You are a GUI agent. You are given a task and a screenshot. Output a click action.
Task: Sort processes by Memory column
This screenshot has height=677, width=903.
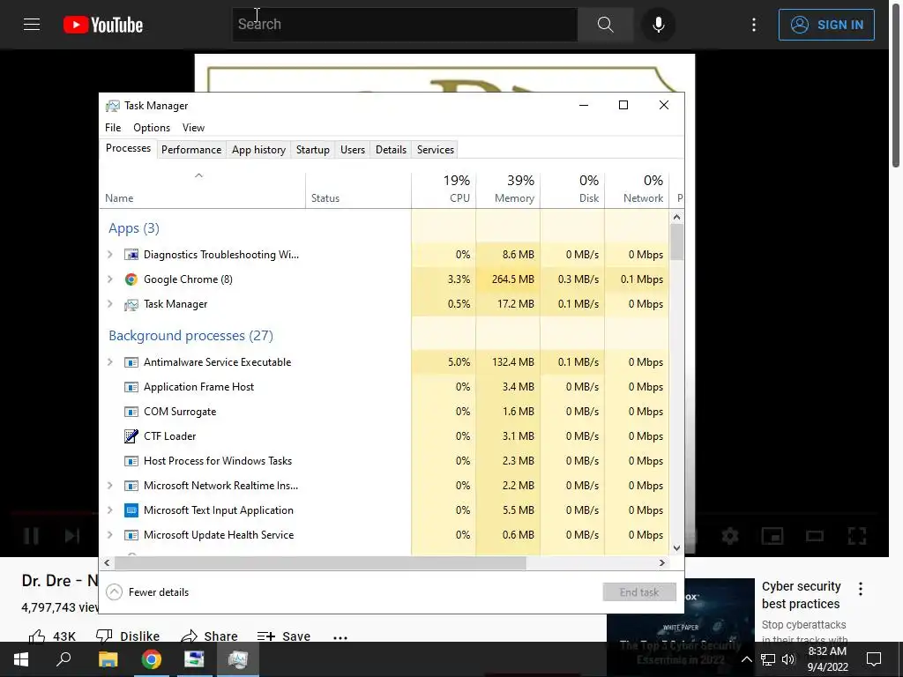click(509, 190)
